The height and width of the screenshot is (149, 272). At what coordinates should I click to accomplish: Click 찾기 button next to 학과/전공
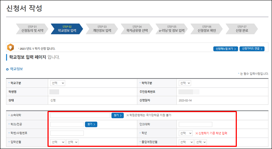[x=91, y=124]
